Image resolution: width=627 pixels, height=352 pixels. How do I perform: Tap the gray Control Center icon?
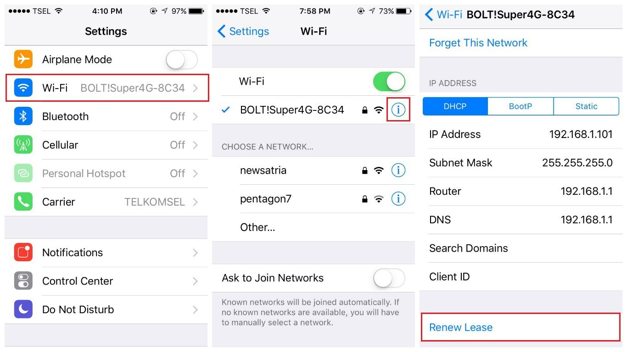[x=23, y=281]
